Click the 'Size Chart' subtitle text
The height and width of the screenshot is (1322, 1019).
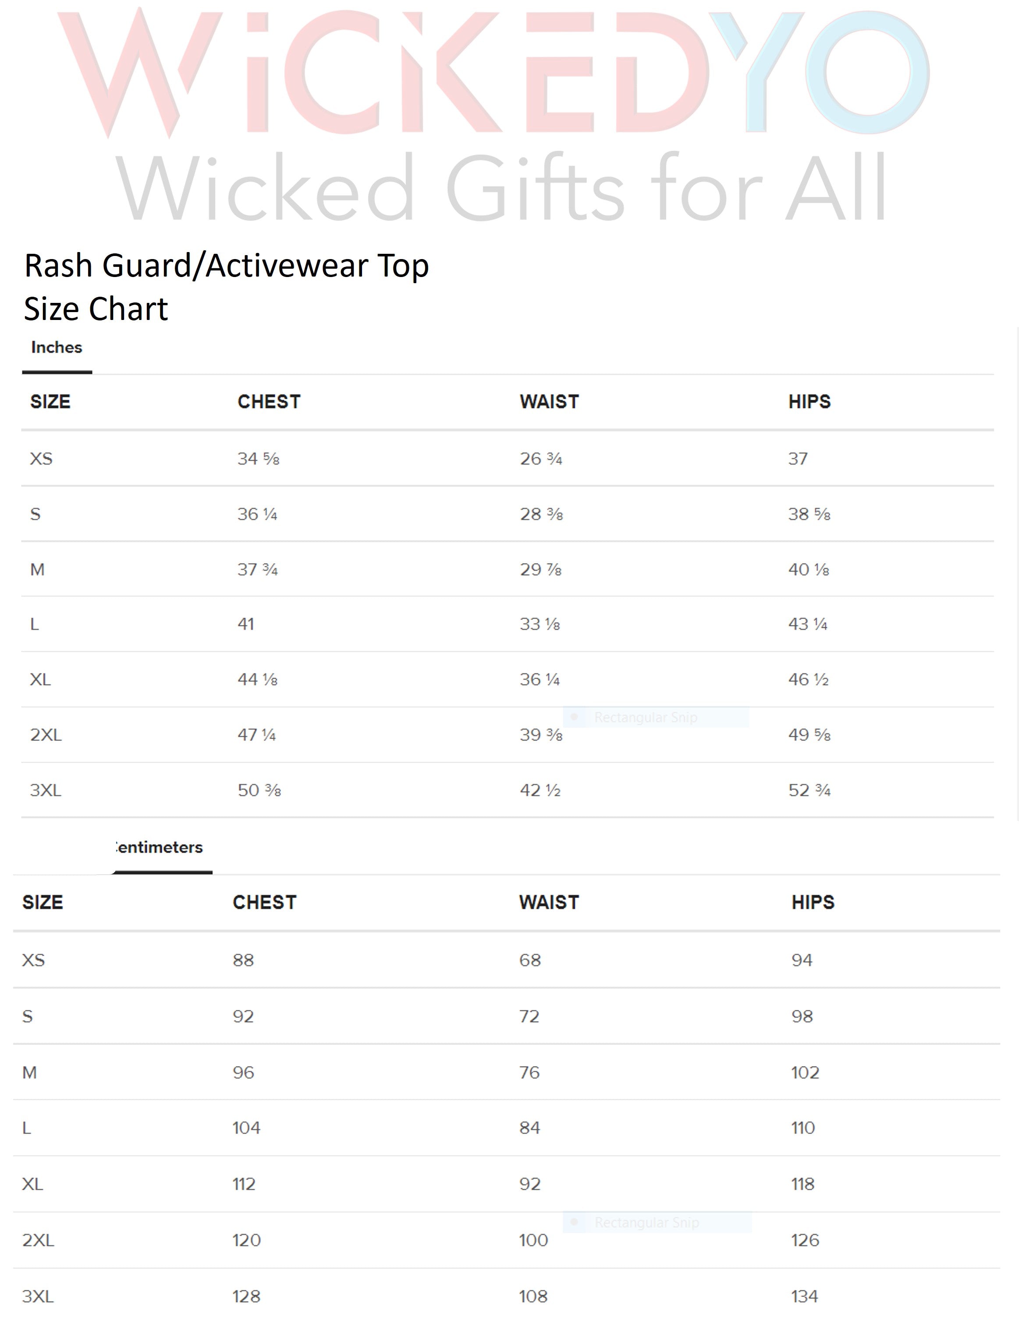(96, 309)
